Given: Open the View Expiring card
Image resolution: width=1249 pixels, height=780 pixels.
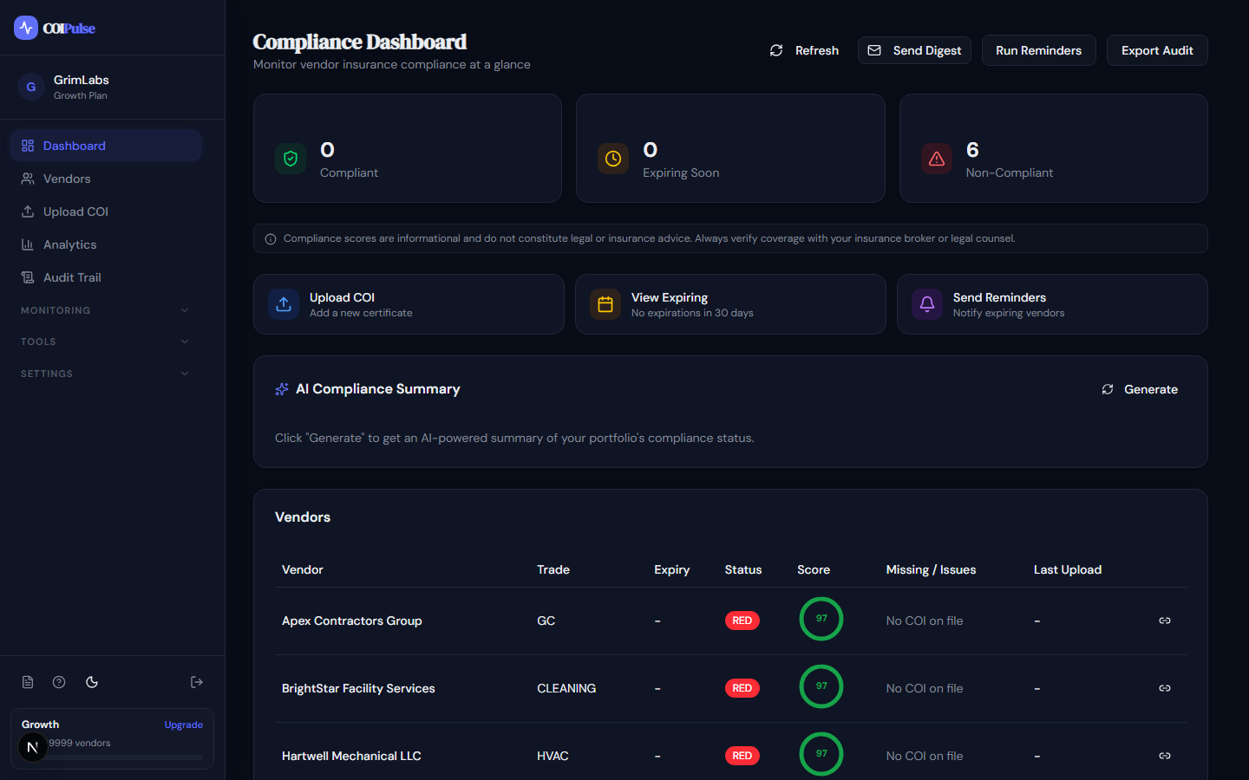Looking at the screenshot, I should tap(730, 304).
